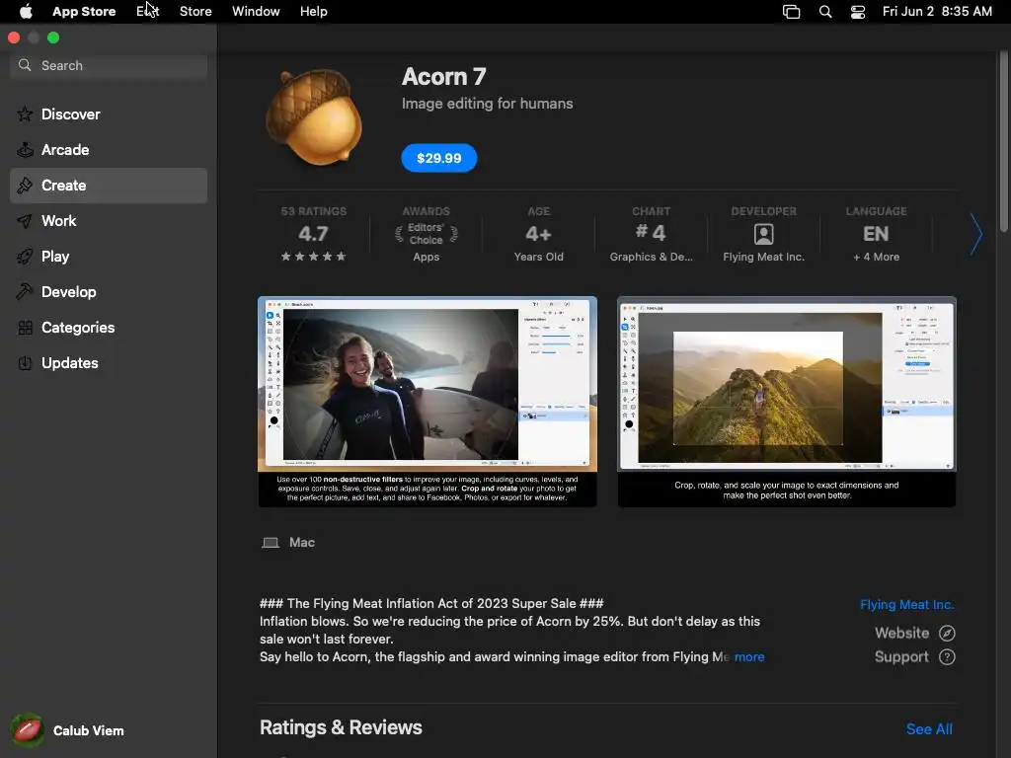Open the Window menu
This screenshot has height=758, width=1011.
[x=256, y=12]
